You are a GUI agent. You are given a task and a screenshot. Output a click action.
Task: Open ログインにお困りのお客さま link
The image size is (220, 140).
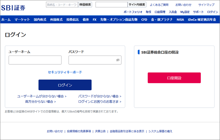tap(100, 102)
